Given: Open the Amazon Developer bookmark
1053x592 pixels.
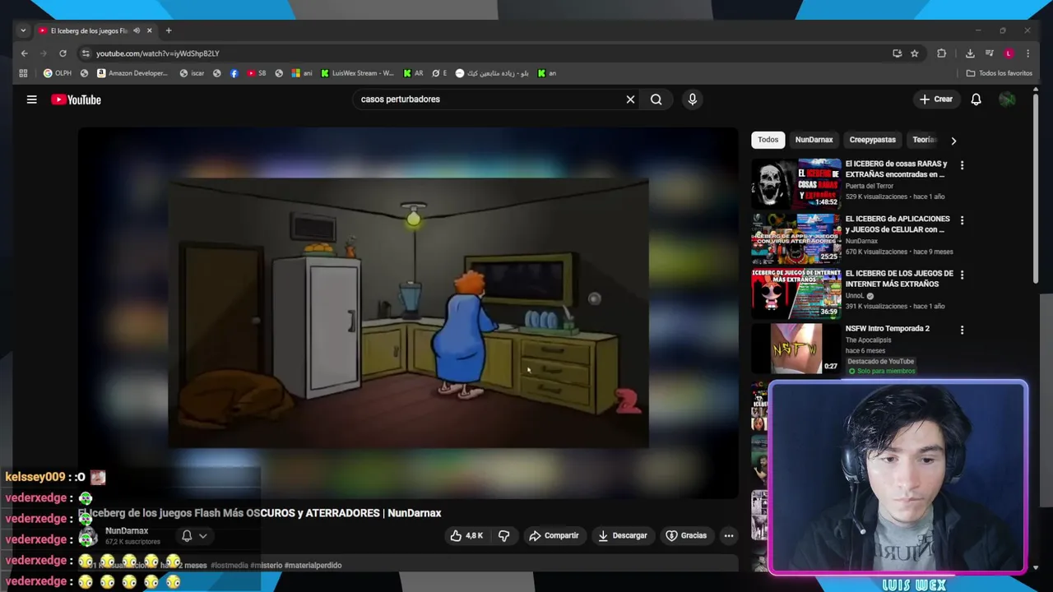Looking at the screenshot, I should tap(132, 73).
